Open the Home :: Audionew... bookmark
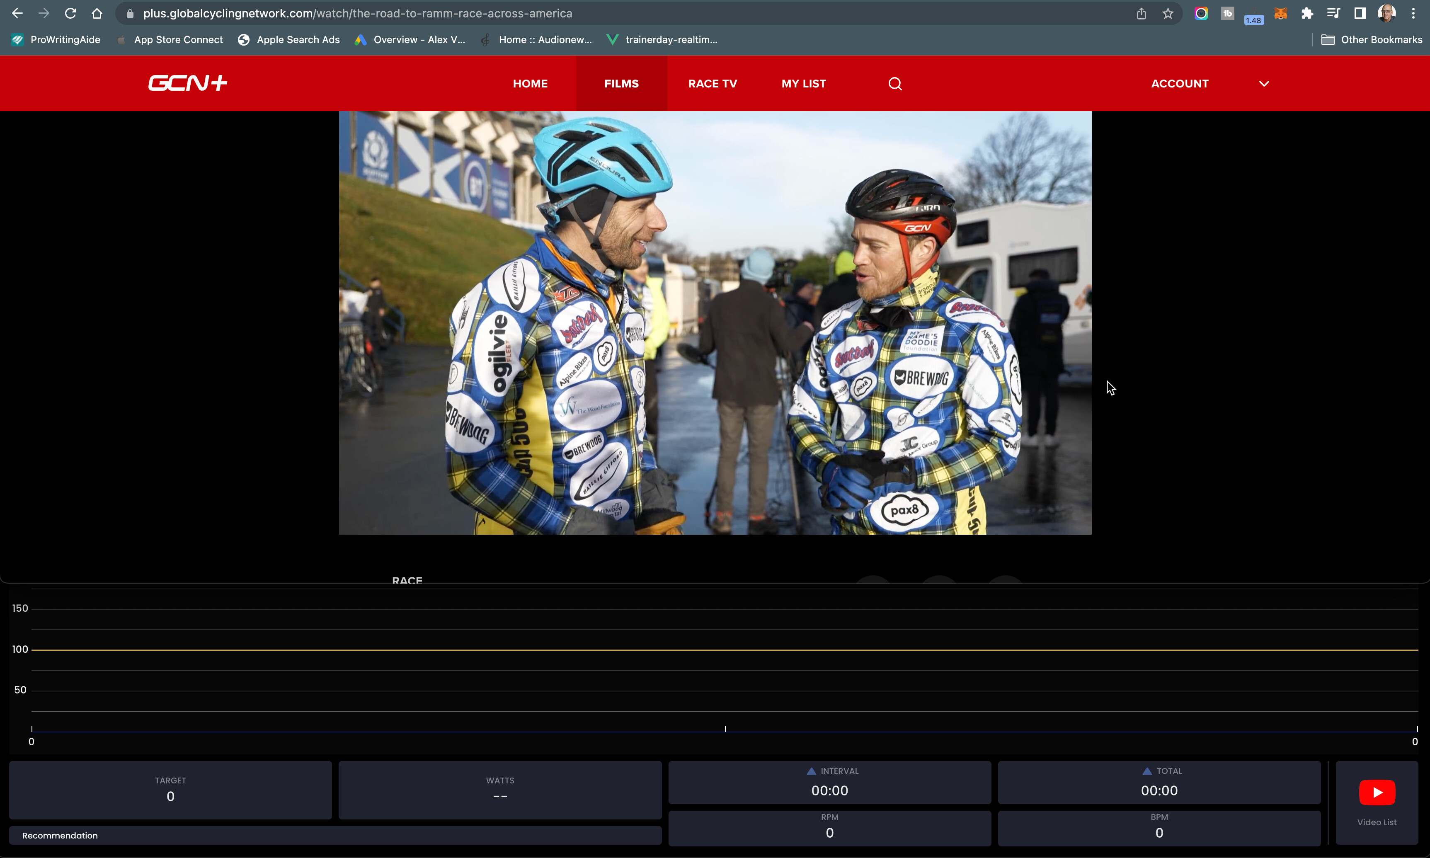 coord(536,40)
